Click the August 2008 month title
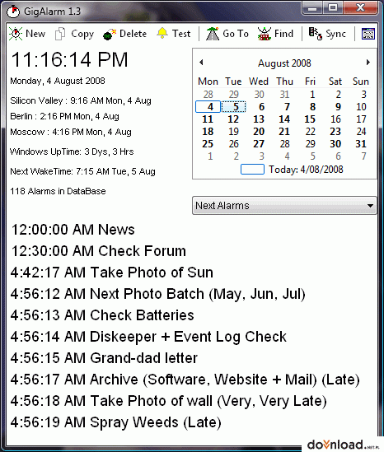The image size is (384, 452). pyautogui.click(x=284, y=63)
